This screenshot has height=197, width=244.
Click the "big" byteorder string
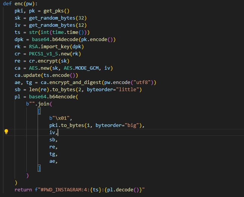coord(132,125)
